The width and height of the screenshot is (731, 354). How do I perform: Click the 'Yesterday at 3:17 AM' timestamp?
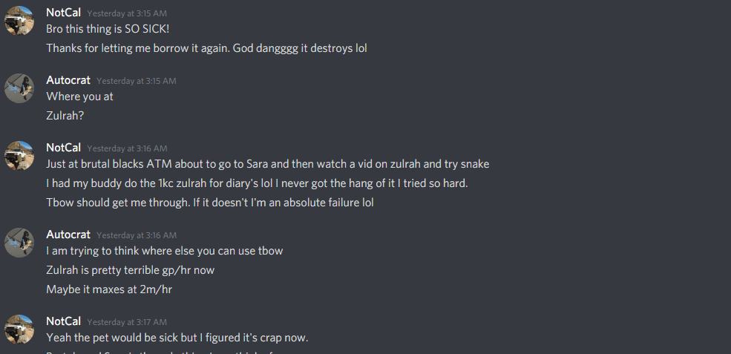(127, 322)
